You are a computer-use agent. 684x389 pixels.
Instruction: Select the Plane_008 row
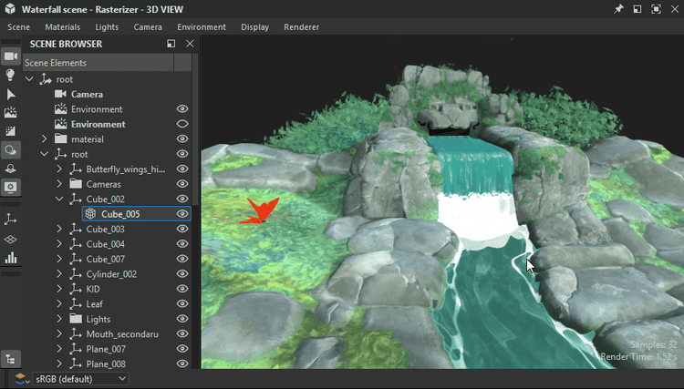click(x=106, y=364)
